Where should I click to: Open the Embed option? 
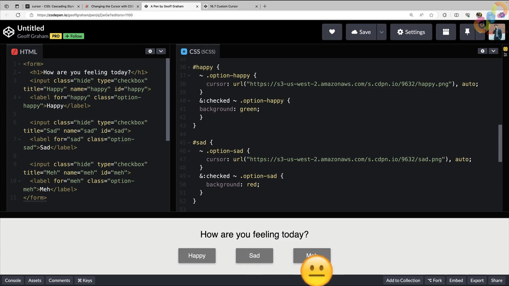tap(456, 280)
